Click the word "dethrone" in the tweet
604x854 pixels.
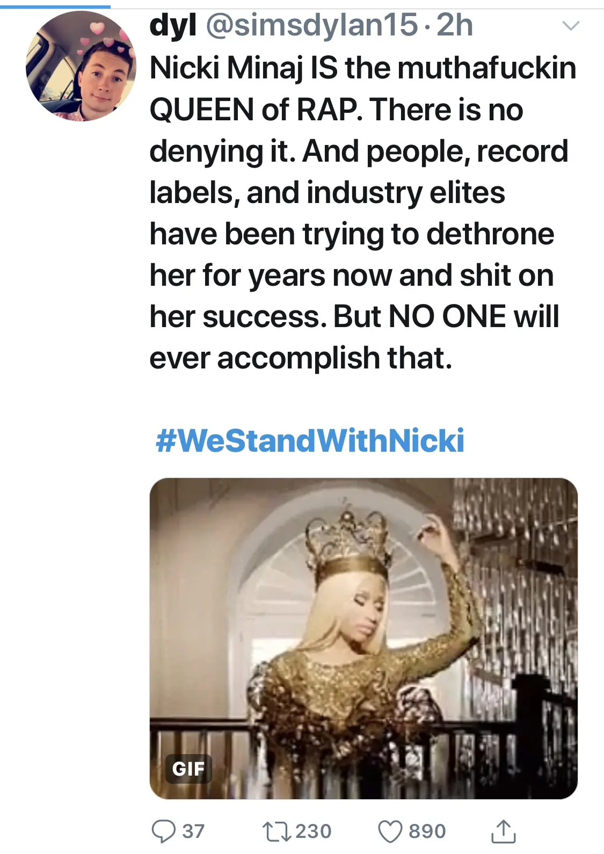(x=490, y=234)
